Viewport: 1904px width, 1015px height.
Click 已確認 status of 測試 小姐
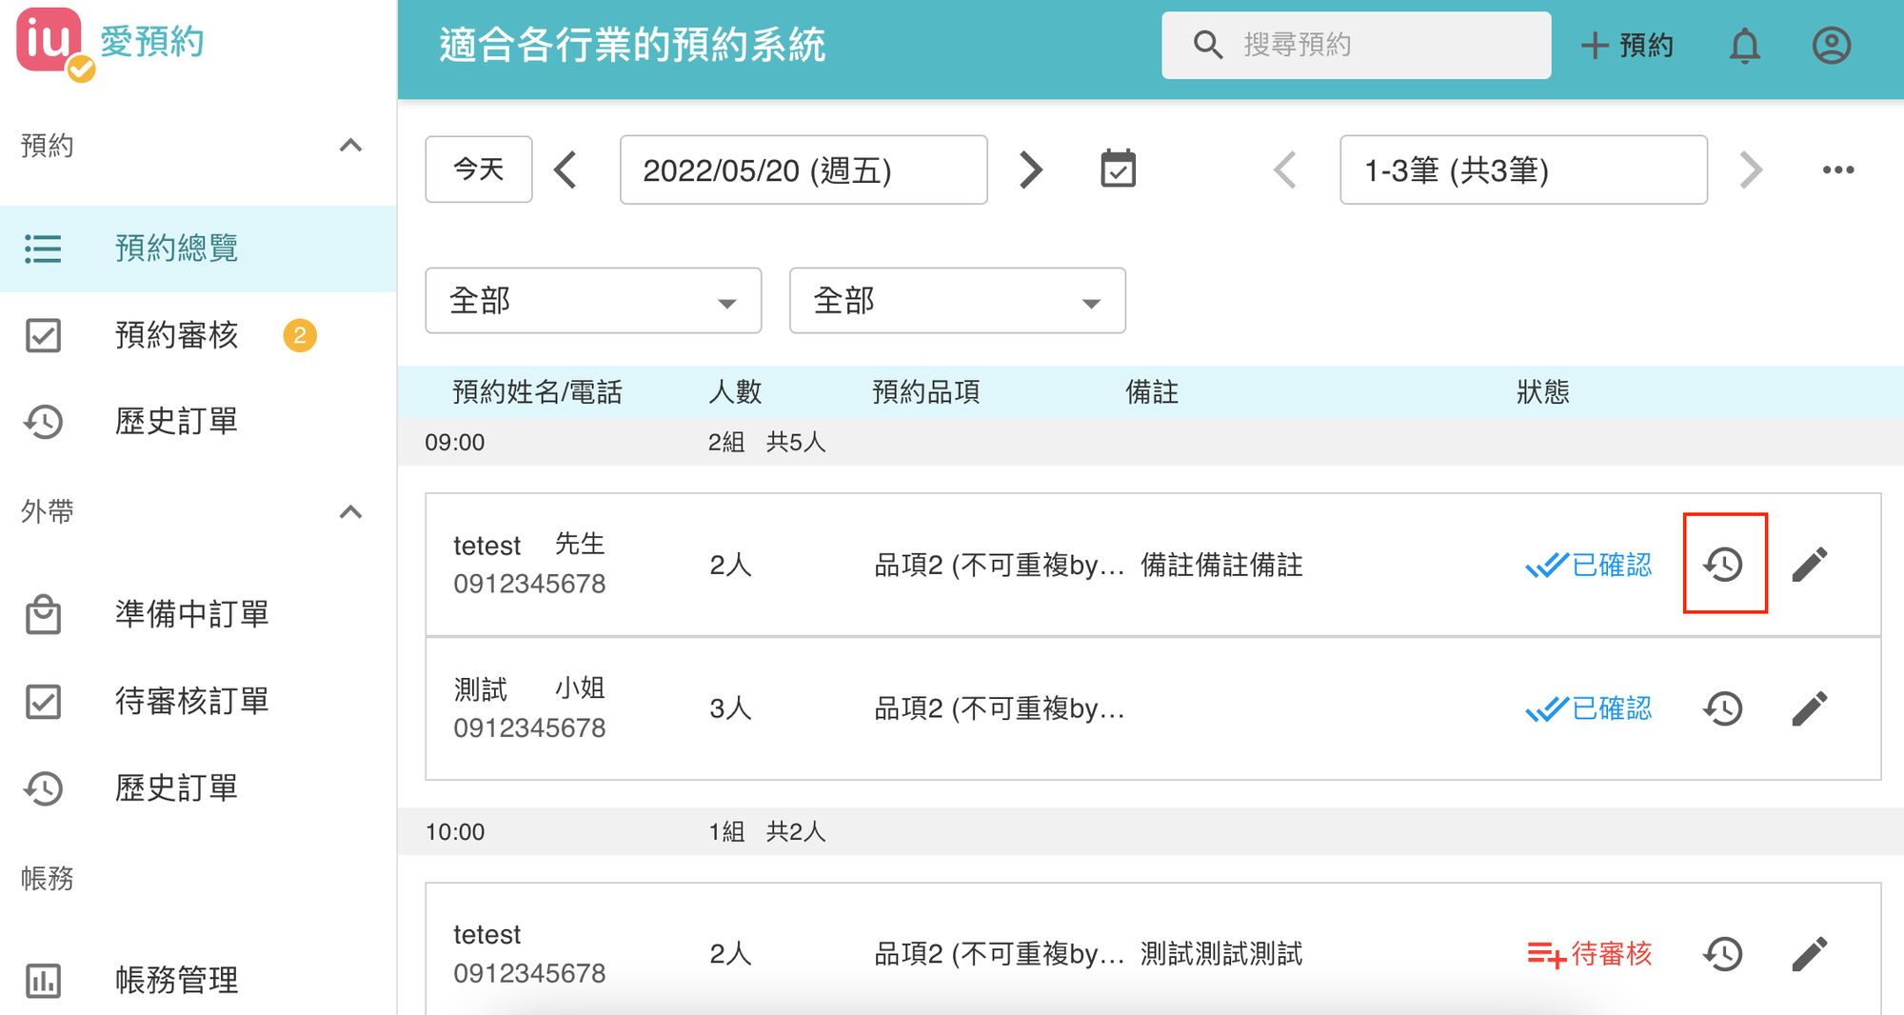click(1589, 708)
